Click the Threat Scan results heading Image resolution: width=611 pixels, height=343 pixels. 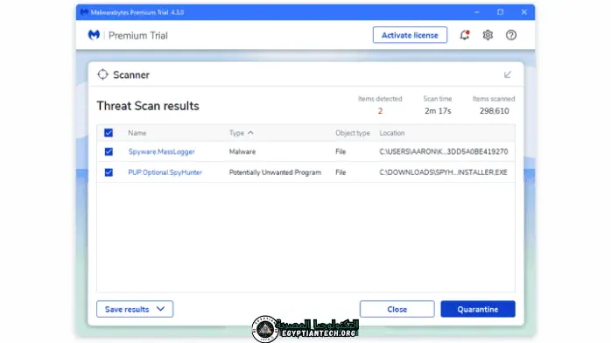click(x=148, y=106)
